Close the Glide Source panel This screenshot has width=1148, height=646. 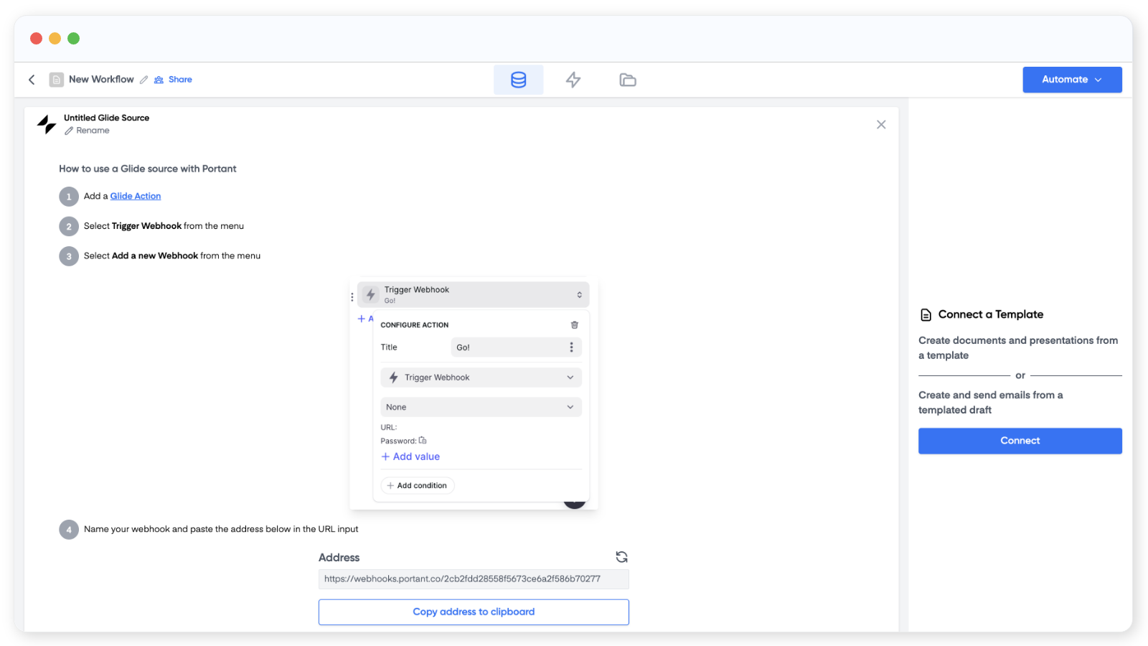pos(881,125)
